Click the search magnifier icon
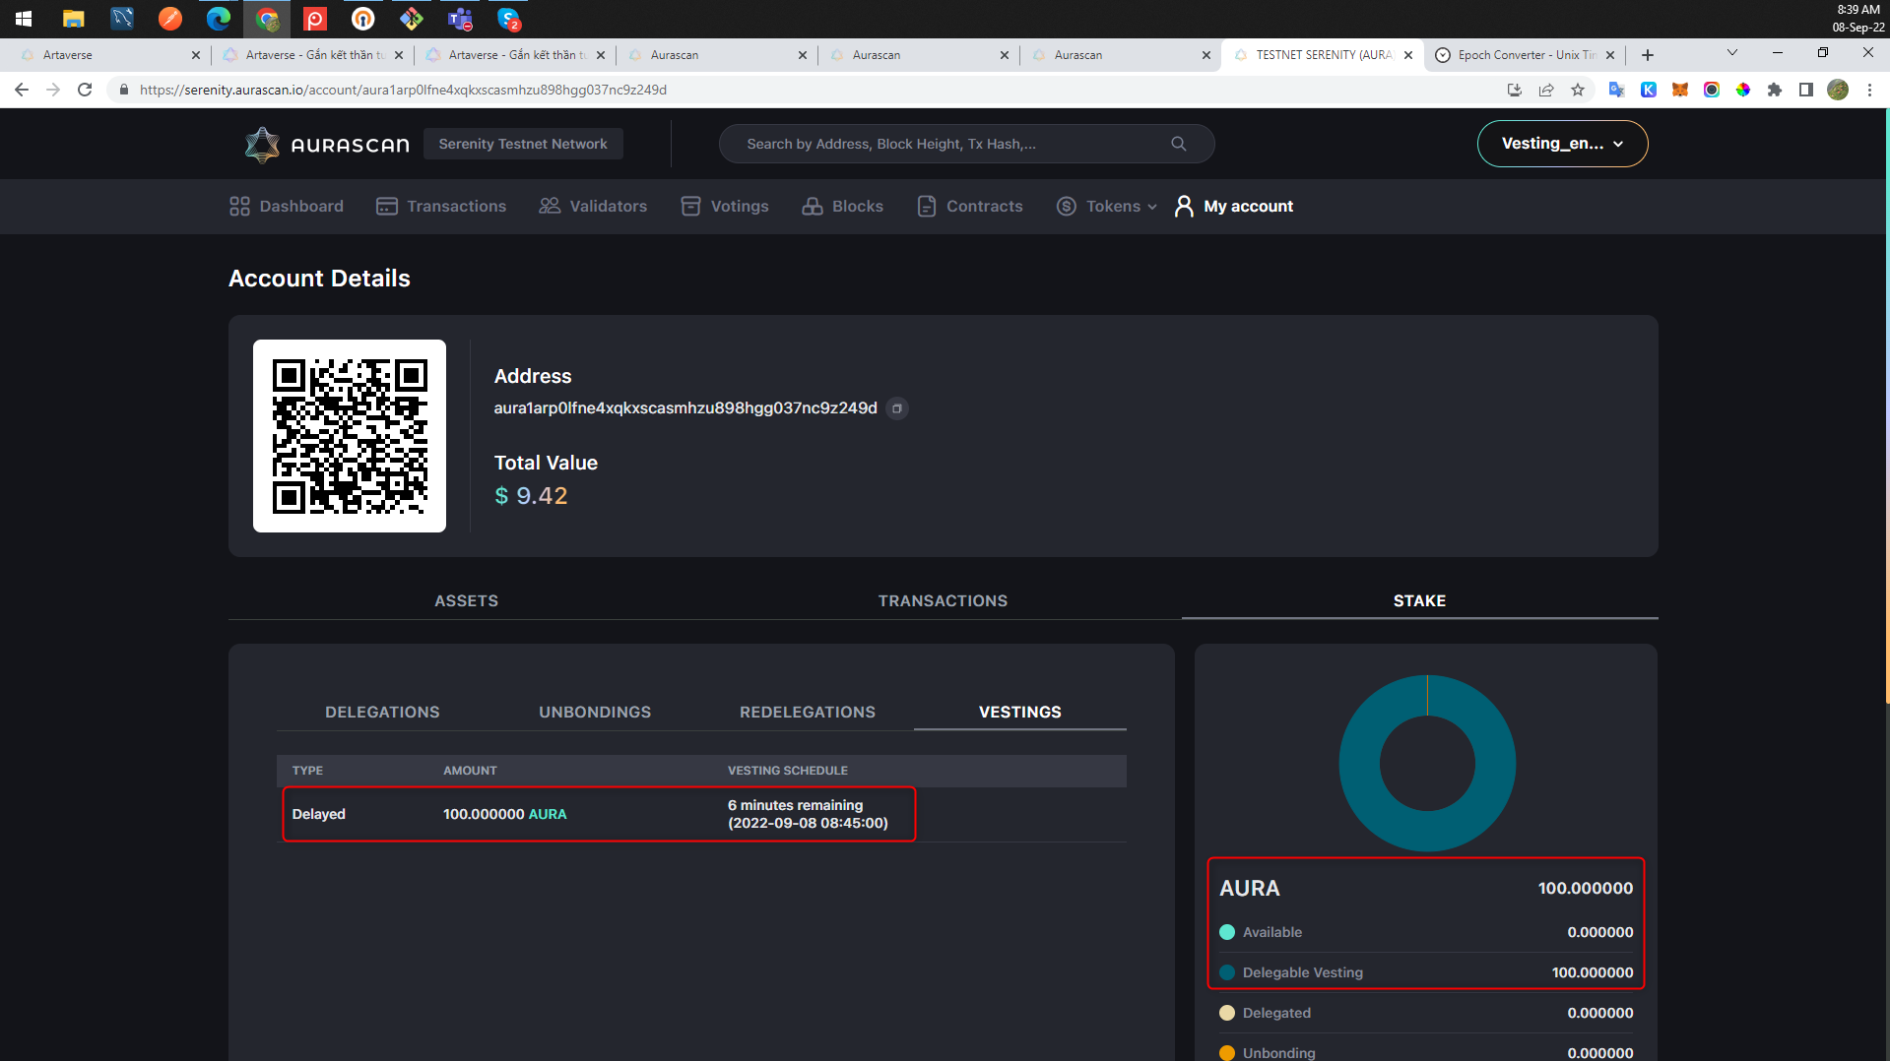 1178,143
